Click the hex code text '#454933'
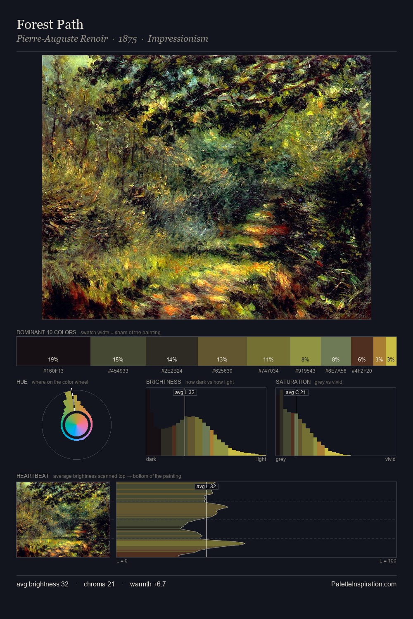The image size is (413, 619). click(118, 371)
